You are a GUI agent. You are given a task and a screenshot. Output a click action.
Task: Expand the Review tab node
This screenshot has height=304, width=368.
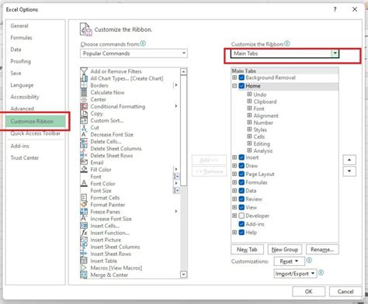click(x=234, y=199)
